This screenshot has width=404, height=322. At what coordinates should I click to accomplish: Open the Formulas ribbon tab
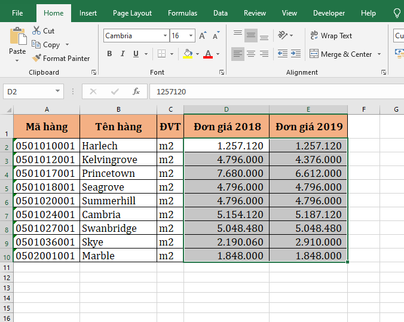182,13
